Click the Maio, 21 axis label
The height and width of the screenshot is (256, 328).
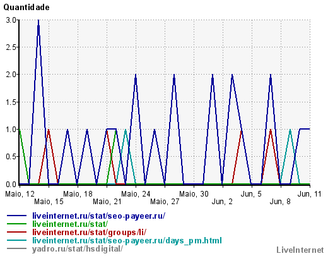(x=107, y=202)
